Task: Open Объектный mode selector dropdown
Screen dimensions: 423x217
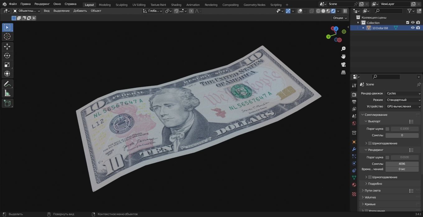Action: (27, 11)
